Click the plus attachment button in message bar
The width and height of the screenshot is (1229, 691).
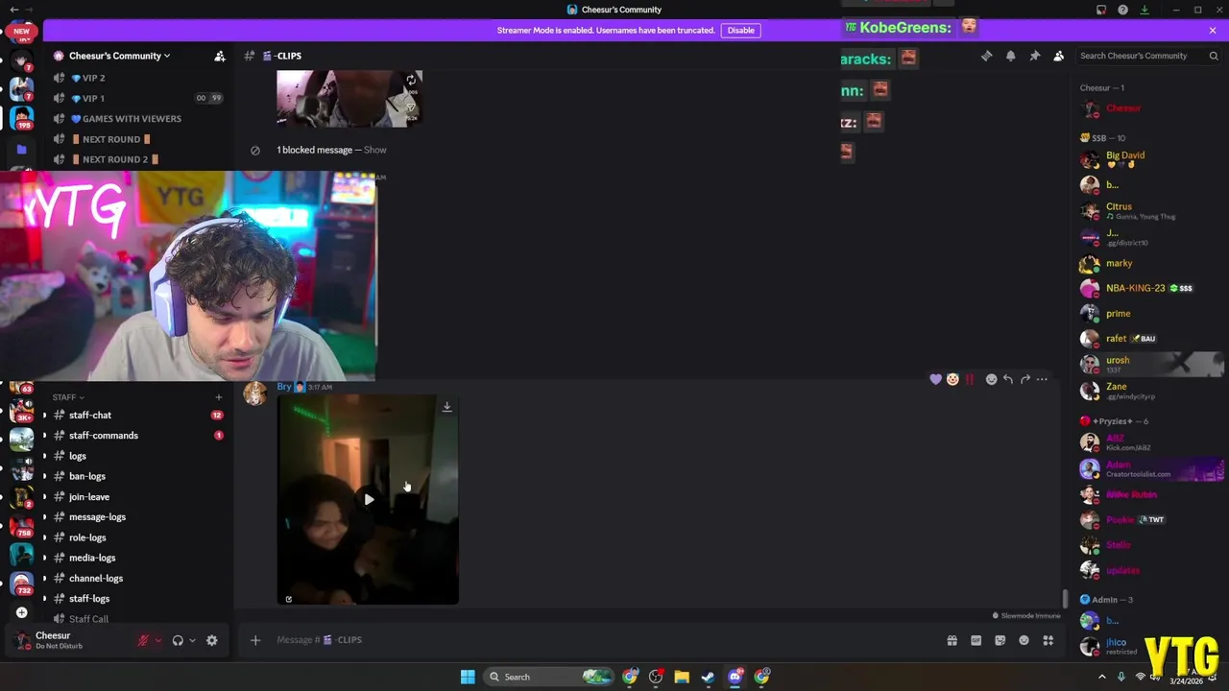255,640
